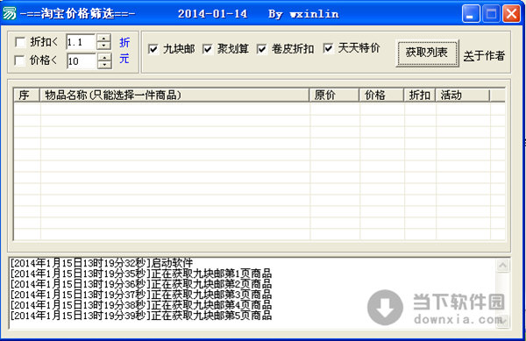Image resolution: width=526 pixels, height=341 pixels.
Task: Sort by the 价格 column header
Action: point(381,96)
